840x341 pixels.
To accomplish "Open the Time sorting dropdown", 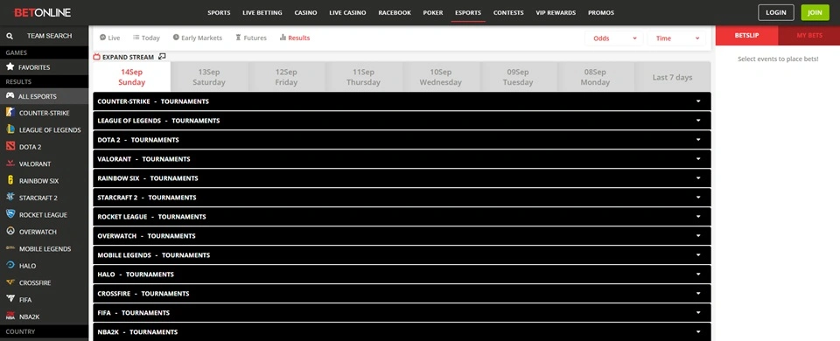I will click(676, 38).
